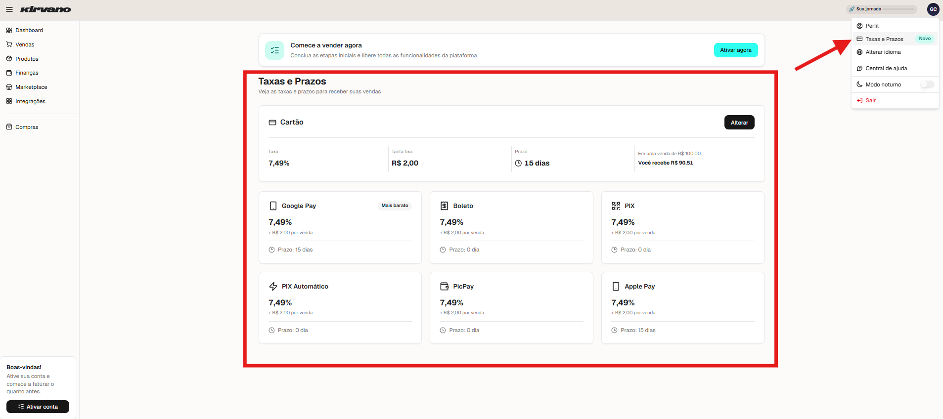The image size is (943, 419).
Task: Click the Central de ajuda help icon
Action: point(860,68)
